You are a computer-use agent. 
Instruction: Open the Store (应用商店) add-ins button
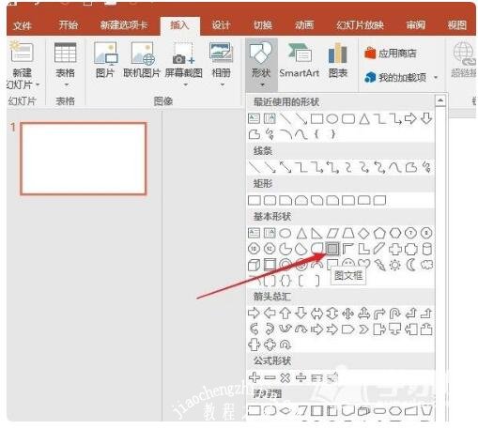(391, 54)
